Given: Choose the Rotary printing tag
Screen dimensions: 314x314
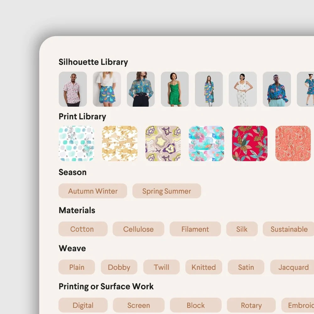Looking at the screenshot, I should [x=251, y=305].
